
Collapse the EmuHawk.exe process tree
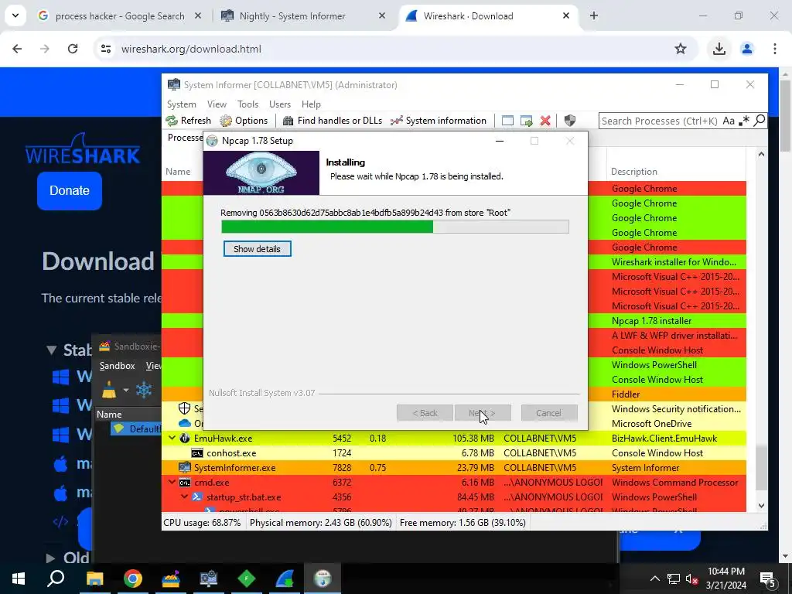click(172, 438)
